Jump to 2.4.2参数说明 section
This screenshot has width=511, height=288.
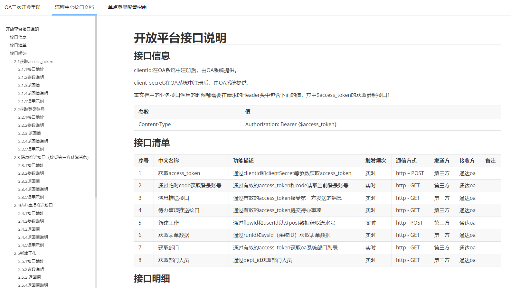[31, 221]
